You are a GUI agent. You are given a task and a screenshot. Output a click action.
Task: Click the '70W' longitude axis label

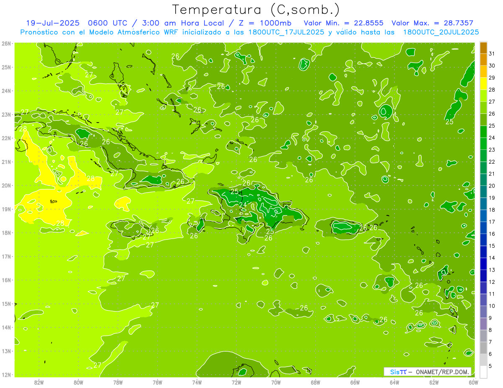(276, 382)
